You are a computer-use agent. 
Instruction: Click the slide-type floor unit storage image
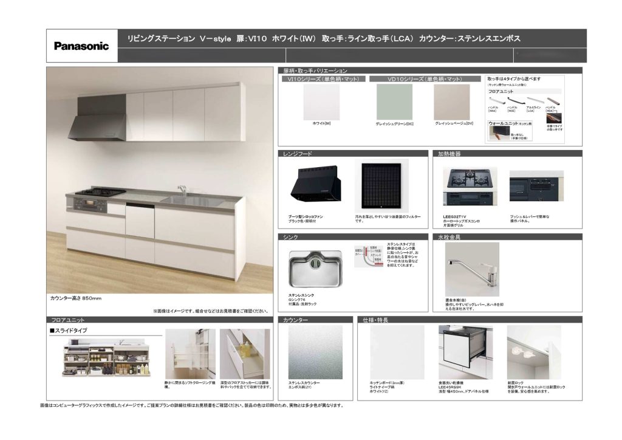coord(106,359)
